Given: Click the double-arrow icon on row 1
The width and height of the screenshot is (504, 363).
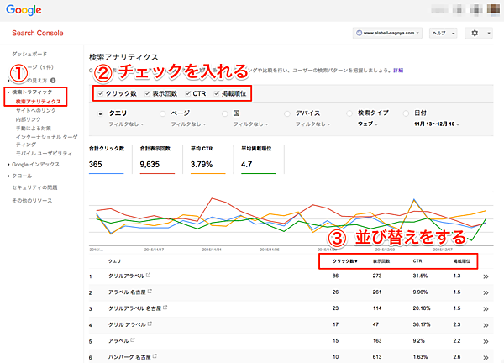Looking at the screenshot, I should click(486, 276).
